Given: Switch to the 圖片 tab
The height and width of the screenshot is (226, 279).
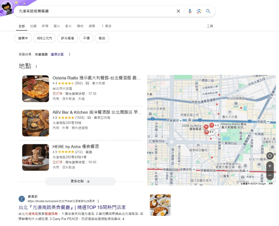Looking at the screenshot, I should click(x=57, y=26).
